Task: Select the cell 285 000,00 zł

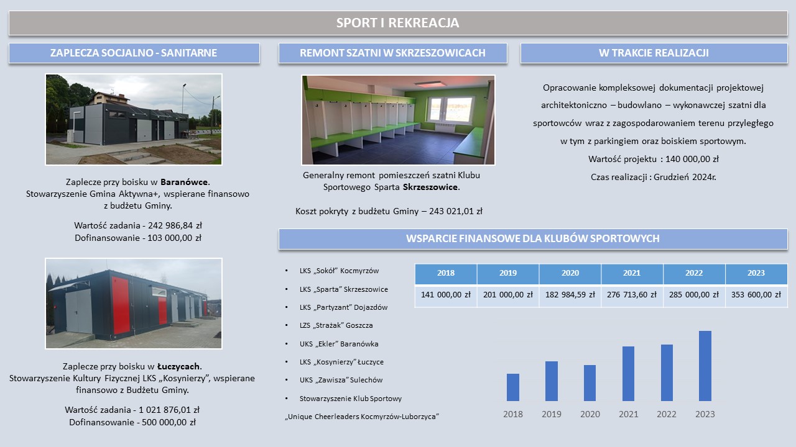Action: 695,296
